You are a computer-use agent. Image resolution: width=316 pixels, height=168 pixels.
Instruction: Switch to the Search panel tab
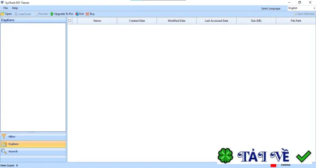[x=33, y=151]
